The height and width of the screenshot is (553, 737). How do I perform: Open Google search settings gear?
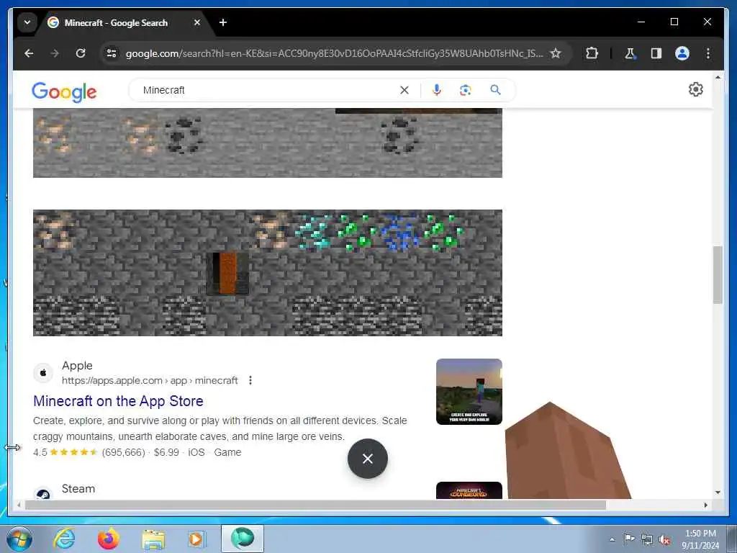tap(696, 89)
